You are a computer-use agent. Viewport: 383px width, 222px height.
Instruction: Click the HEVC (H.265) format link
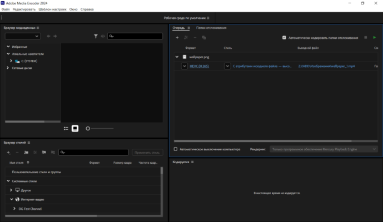200,66
